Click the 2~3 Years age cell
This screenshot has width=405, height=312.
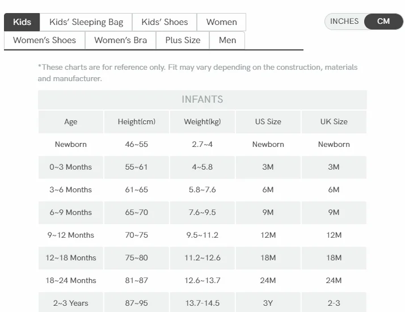click(71, 303)
